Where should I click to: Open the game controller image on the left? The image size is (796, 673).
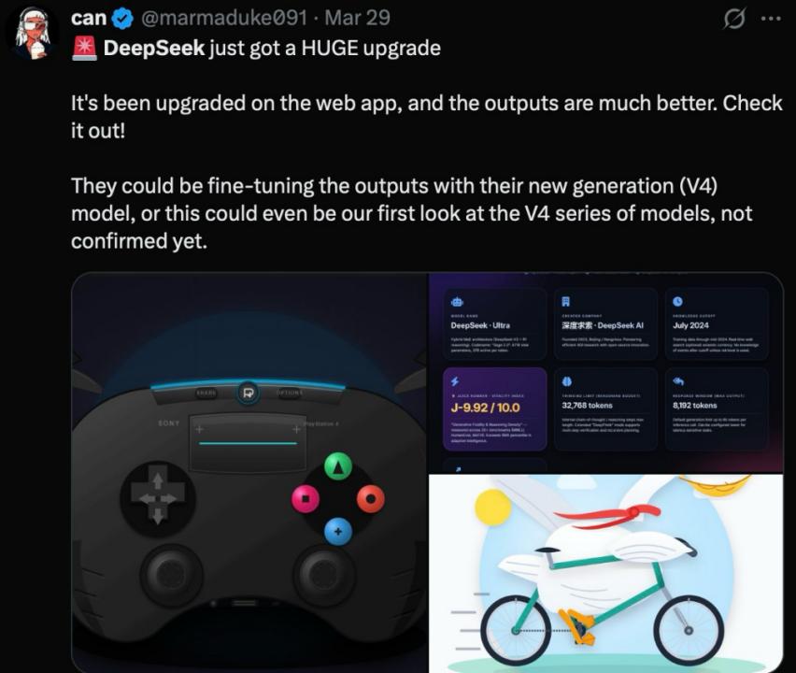[x=250, y=472]
